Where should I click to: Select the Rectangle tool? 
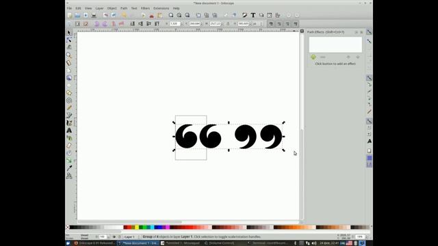tap(69, 70)
